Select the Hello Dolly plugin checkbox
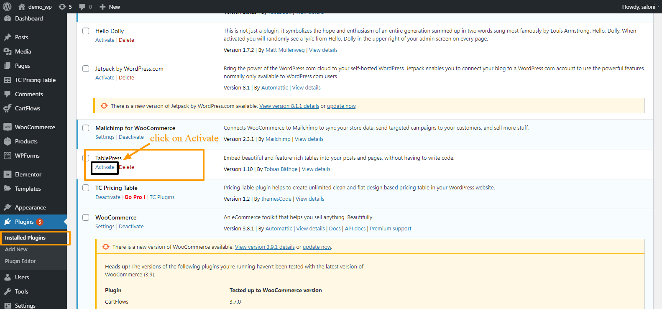This screenshot has height=309, width=662. point(86,31)
